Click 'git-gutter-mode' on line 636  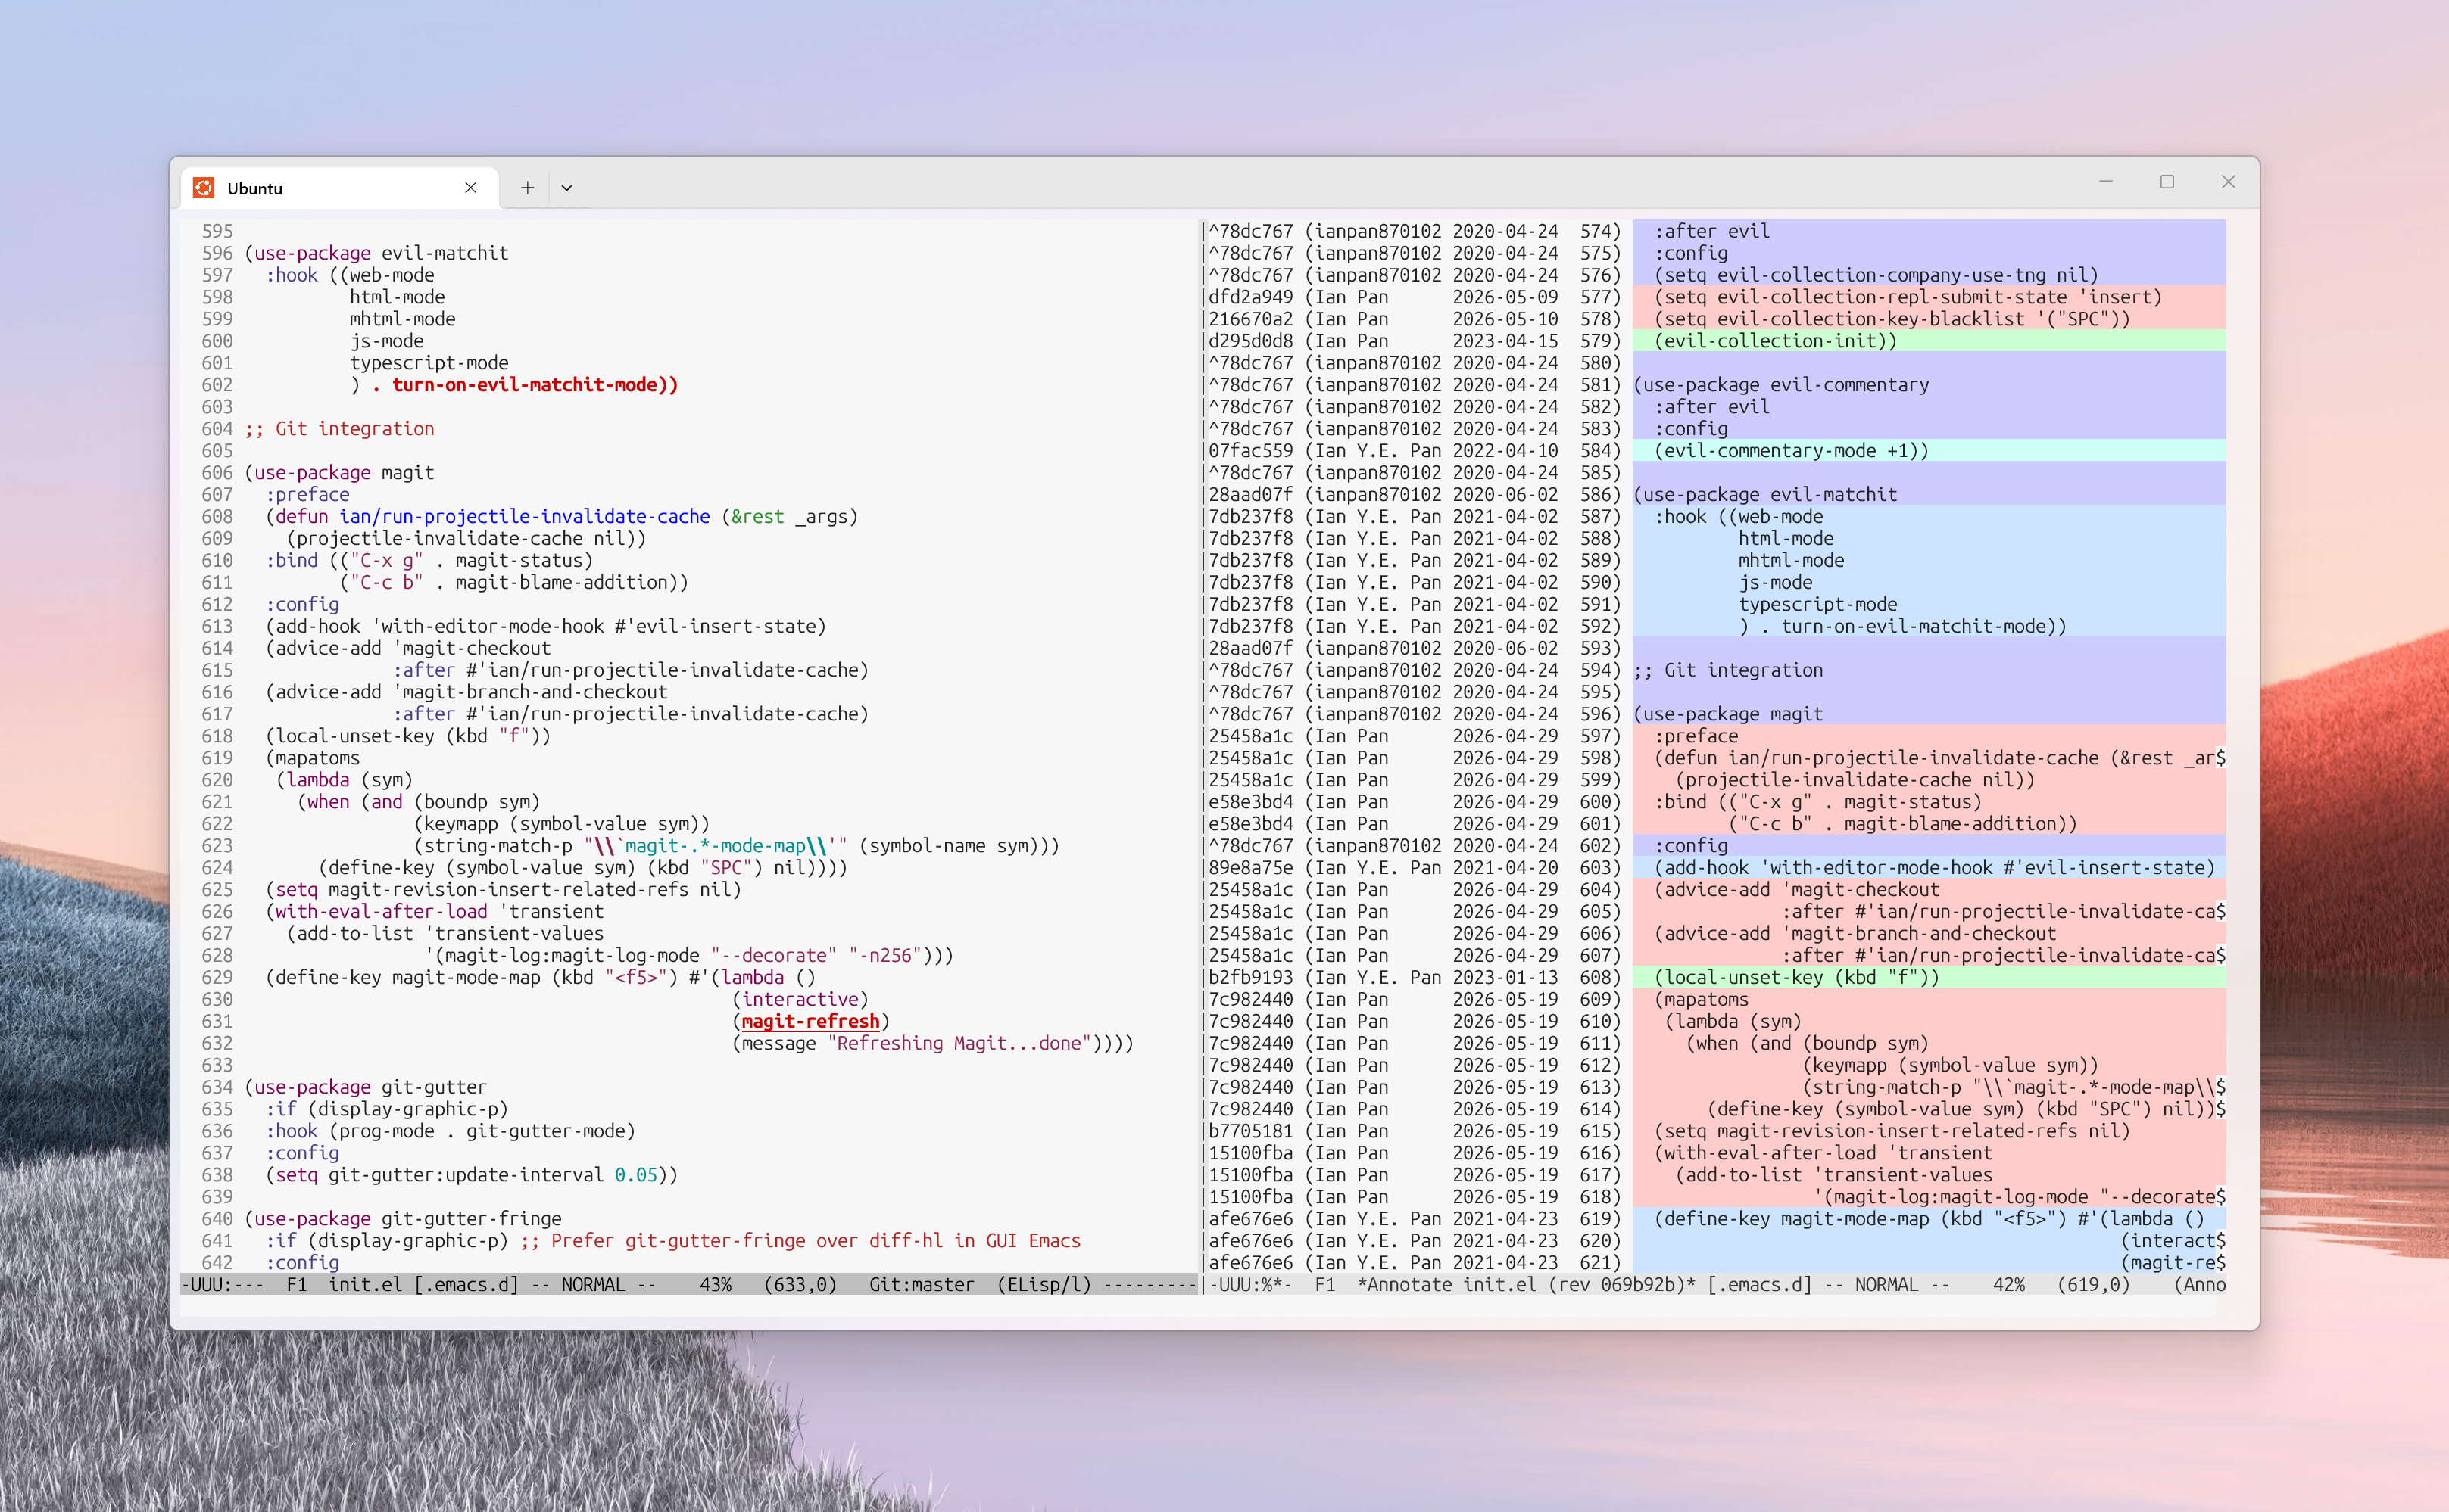coord(545,1132)
